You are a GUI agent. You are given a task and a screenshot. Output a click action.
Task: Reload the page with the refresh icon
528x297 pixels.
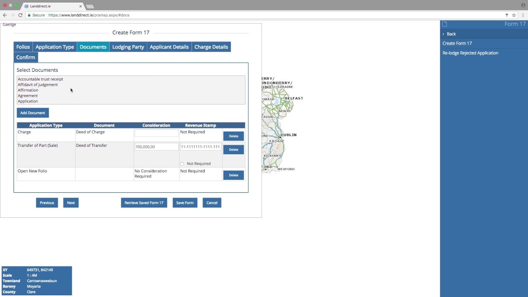20,15
